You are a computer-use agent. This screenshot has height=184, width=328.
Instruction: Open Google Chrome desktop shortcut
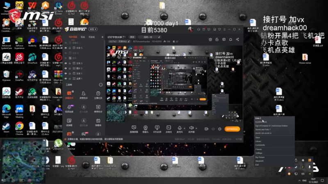(x=19, y=128)
